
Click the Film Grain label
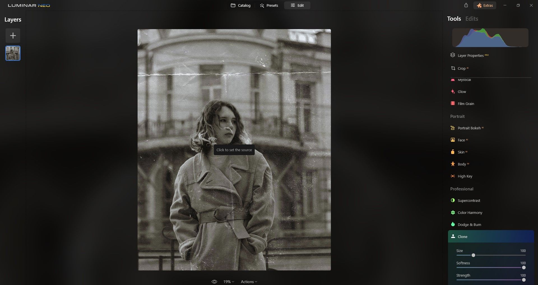466,104
